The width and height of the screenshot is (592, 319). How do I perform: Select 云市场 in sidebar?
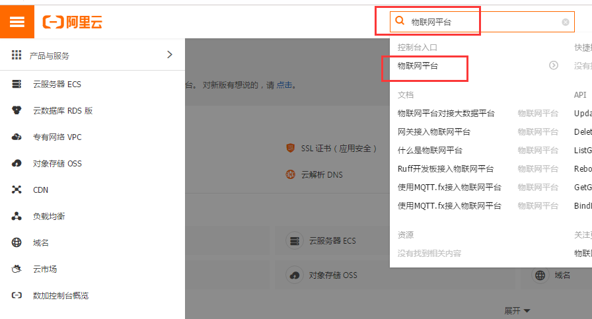(45, 269)
